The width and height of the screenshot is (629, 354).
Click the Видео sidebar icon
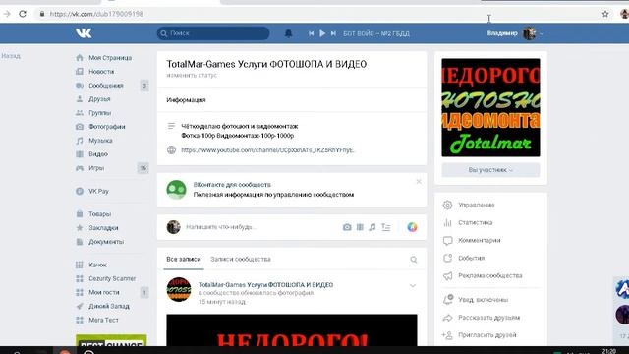click(80, 154)
